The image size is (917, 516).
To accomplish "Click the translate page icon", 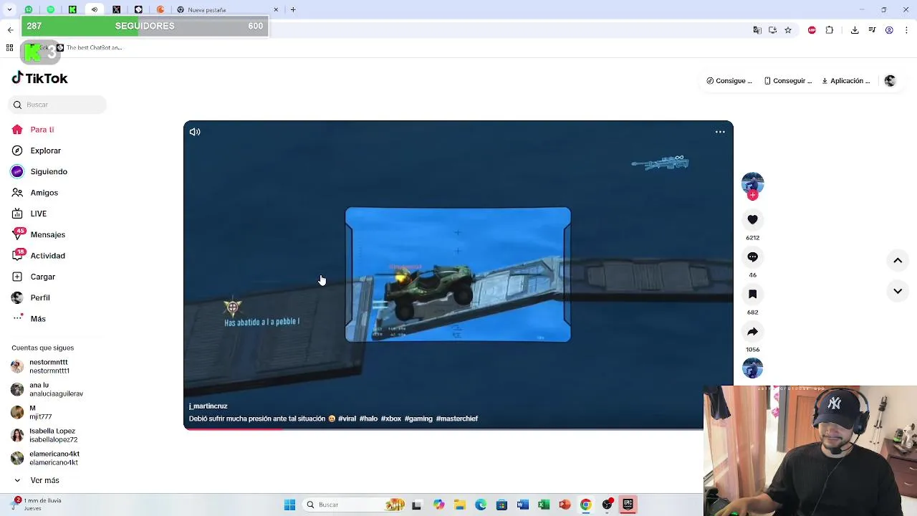I will point(757,30).
